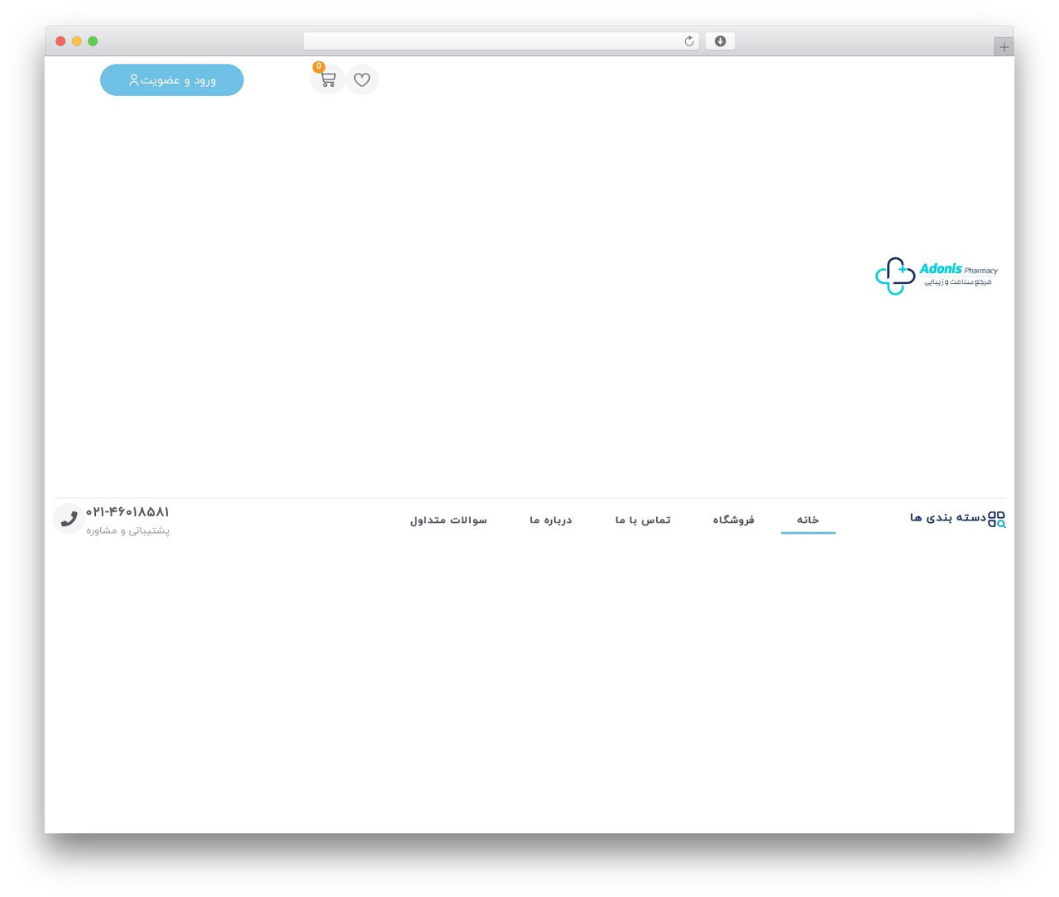
Task: Go to the فروشگاه menu item
Action: click(734, 520)
